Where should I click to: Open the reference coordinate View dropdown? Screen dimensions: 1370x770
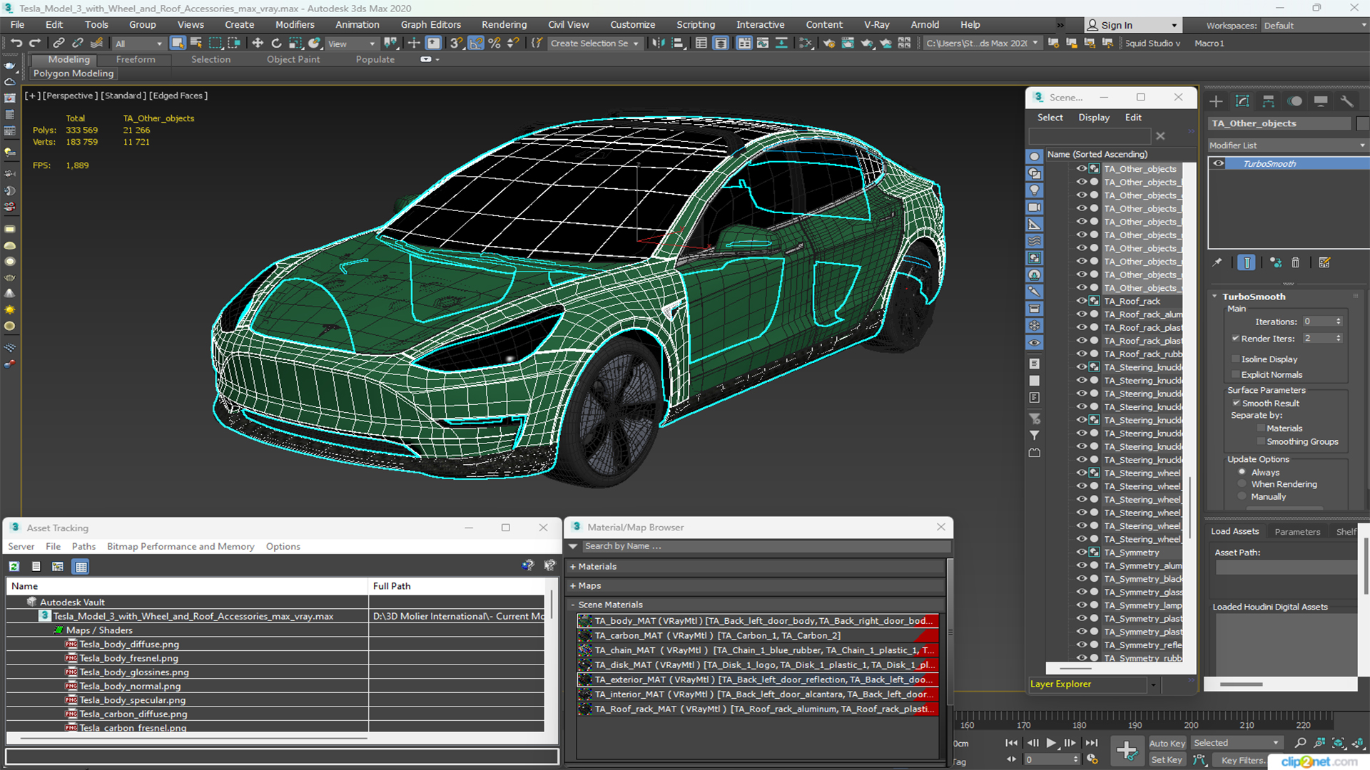(351, 43)
